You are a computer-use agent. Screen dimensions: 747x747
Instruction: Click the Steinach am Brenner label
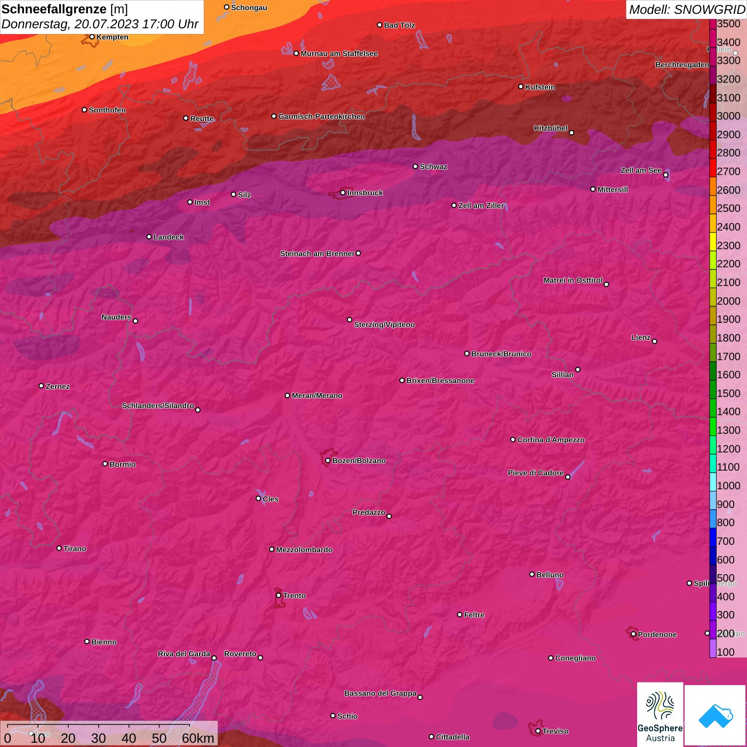tap(317, 253)
